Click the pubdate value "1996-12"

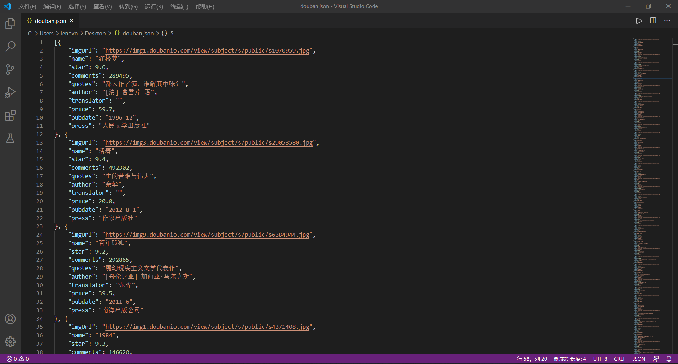tap(121, 117)
